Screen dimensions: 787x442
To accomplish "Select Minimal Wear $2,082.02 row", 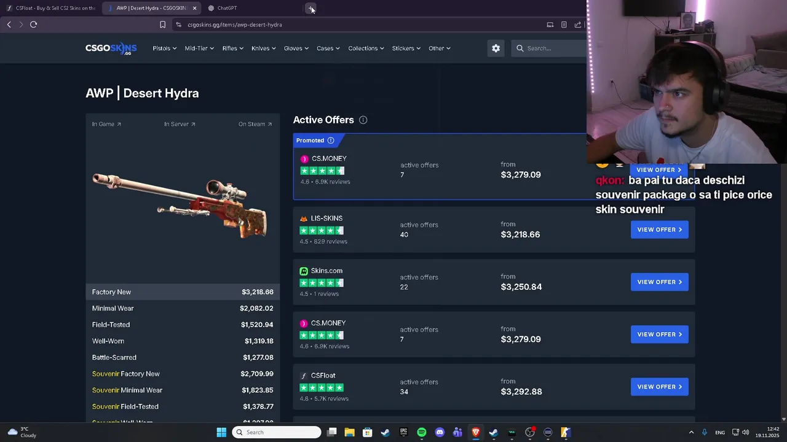I will click(x=183, y=308).
